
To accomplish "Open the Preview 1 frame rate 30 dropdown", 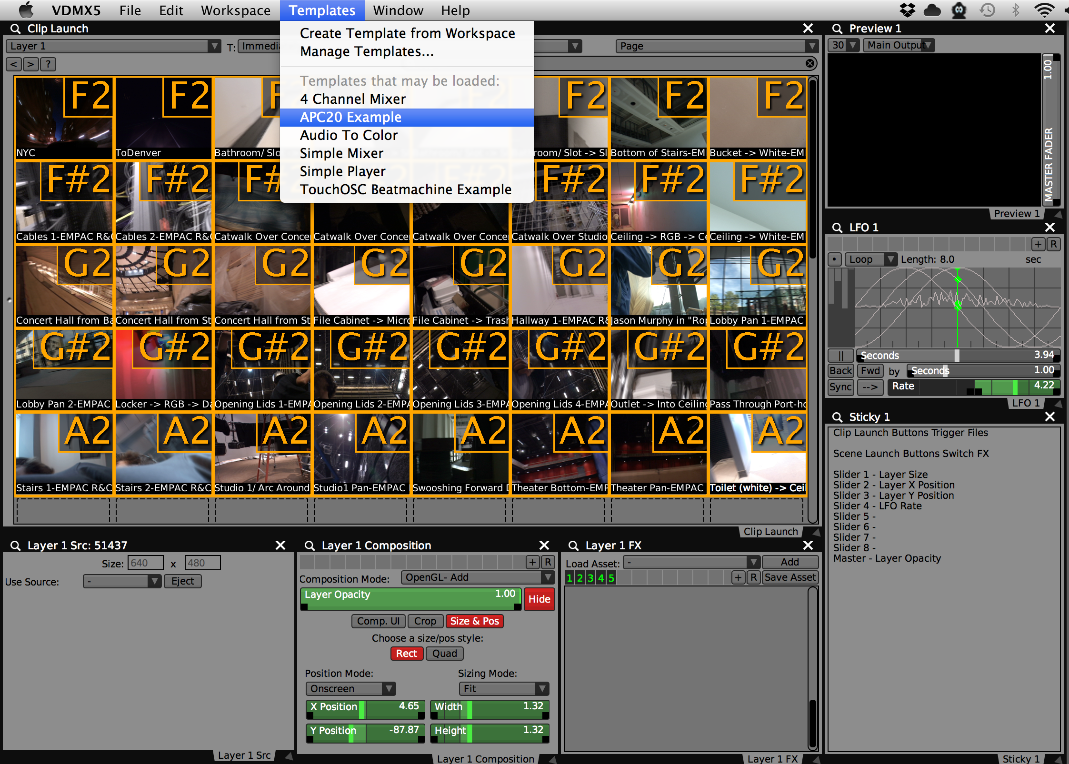I will [x=843, y=45].
